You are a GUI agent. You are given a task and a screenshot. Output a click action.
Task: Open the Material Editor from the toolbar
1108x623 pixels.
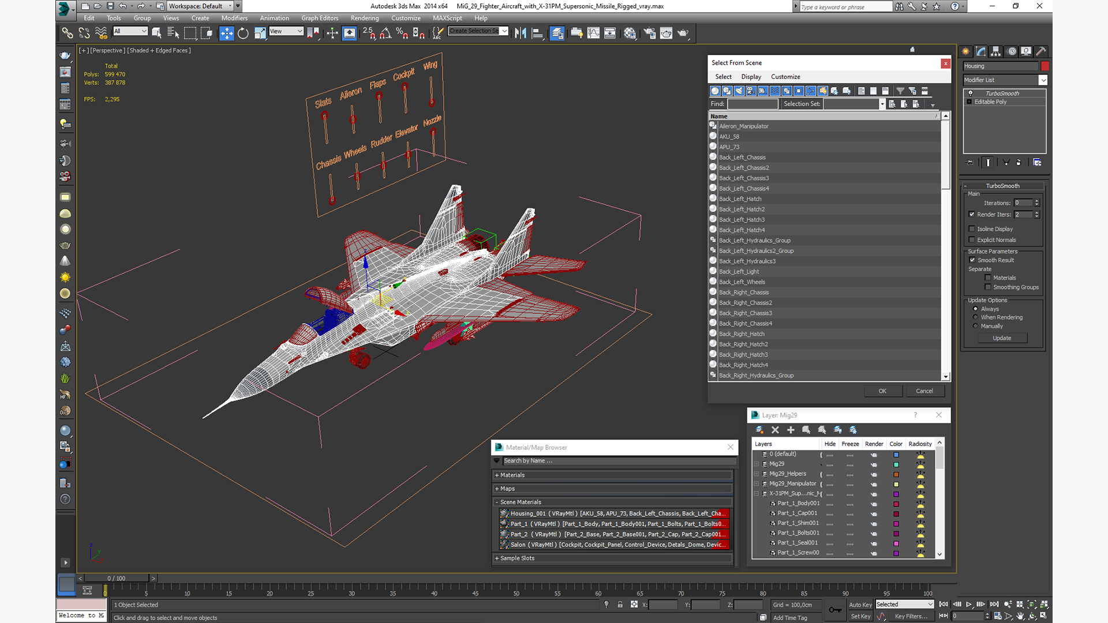click(x=630, y=33)
